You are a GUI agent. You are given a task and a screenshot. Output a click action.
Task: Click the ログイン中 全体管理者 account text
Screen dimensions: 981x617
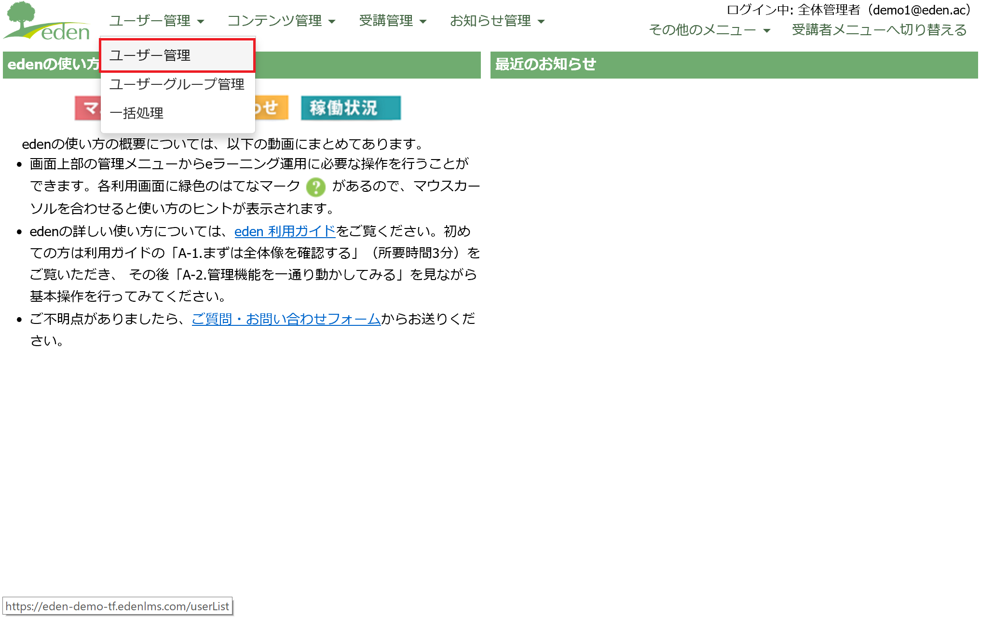(850, 10)
